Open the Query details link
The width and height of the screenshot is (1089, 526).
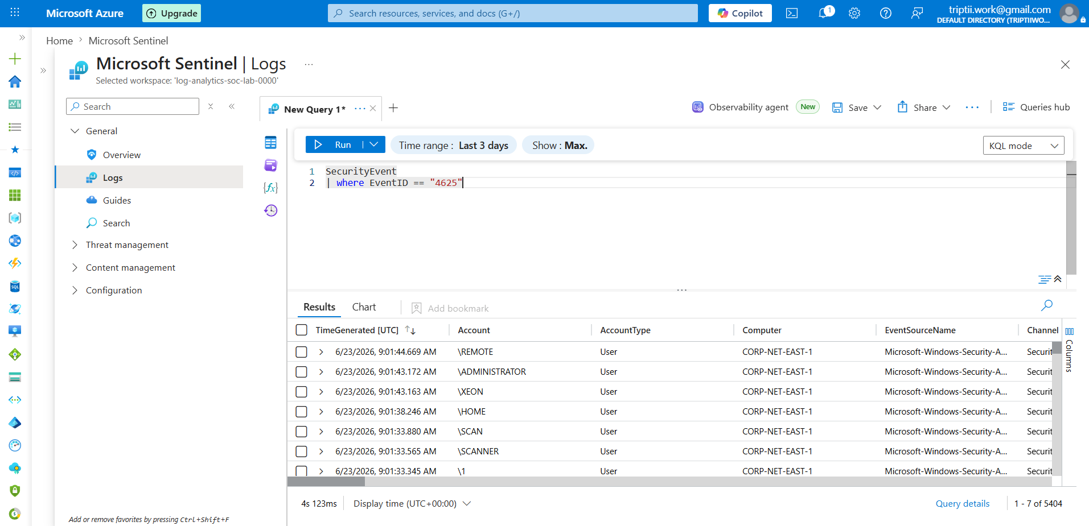coord(963,503)
